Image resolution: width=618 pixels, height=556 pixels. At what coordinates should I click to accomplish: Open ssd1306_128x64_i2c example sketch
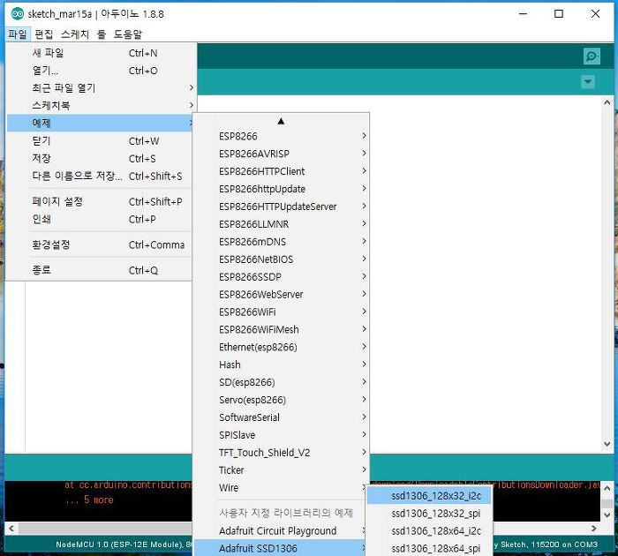(x=429, y=530)
